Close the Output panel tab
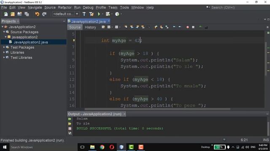 click(124, 114)
